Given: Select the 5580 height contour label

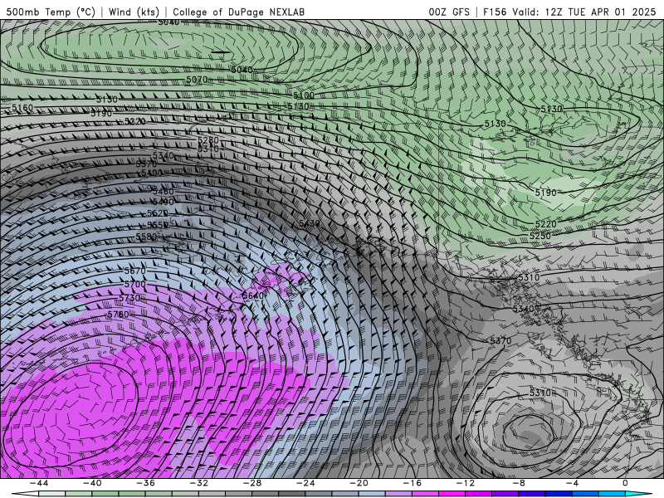Looking at the screenshot, I should (147, 237).
